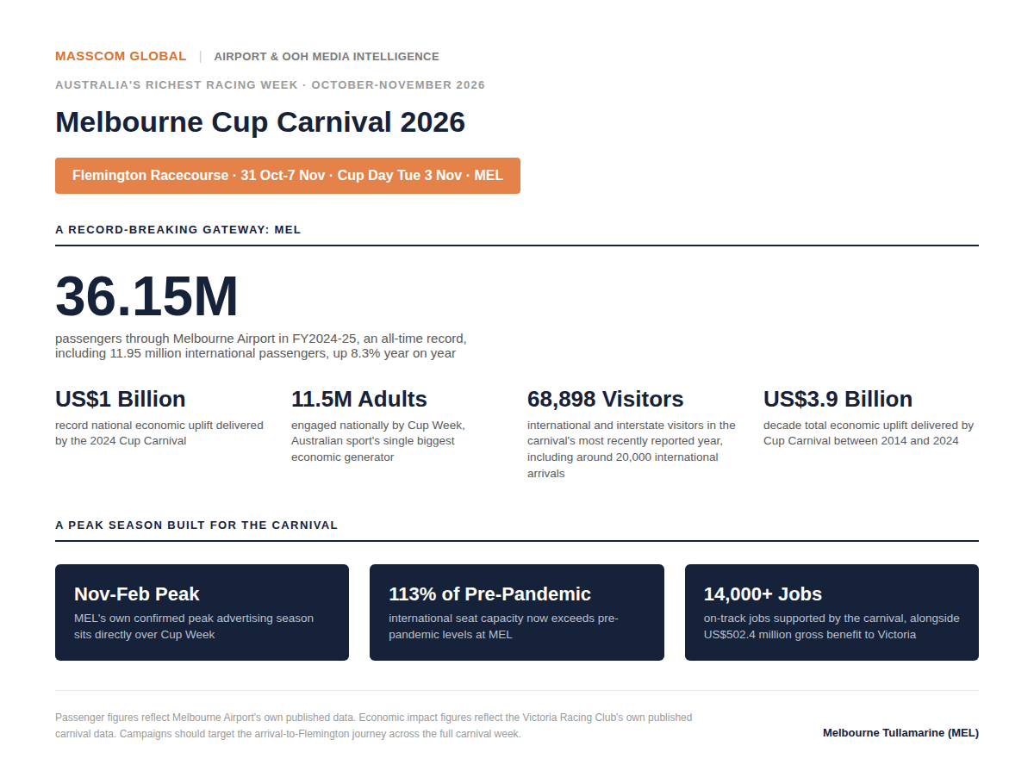The width and height of the screenshot is (1034, 777).
Task: Click the MEL's own confirmed peak advertising text
Action: click(x=194, y=626)
